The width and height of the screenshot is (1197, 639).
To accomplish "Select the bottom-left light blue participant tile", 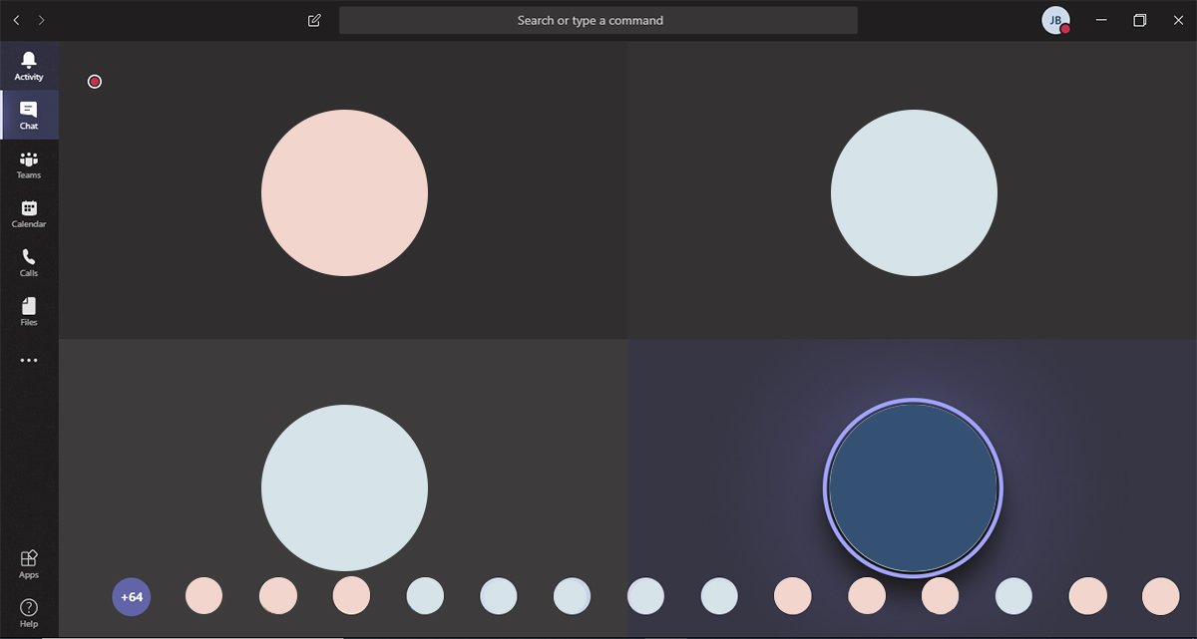I will click(x=344, y=487).
